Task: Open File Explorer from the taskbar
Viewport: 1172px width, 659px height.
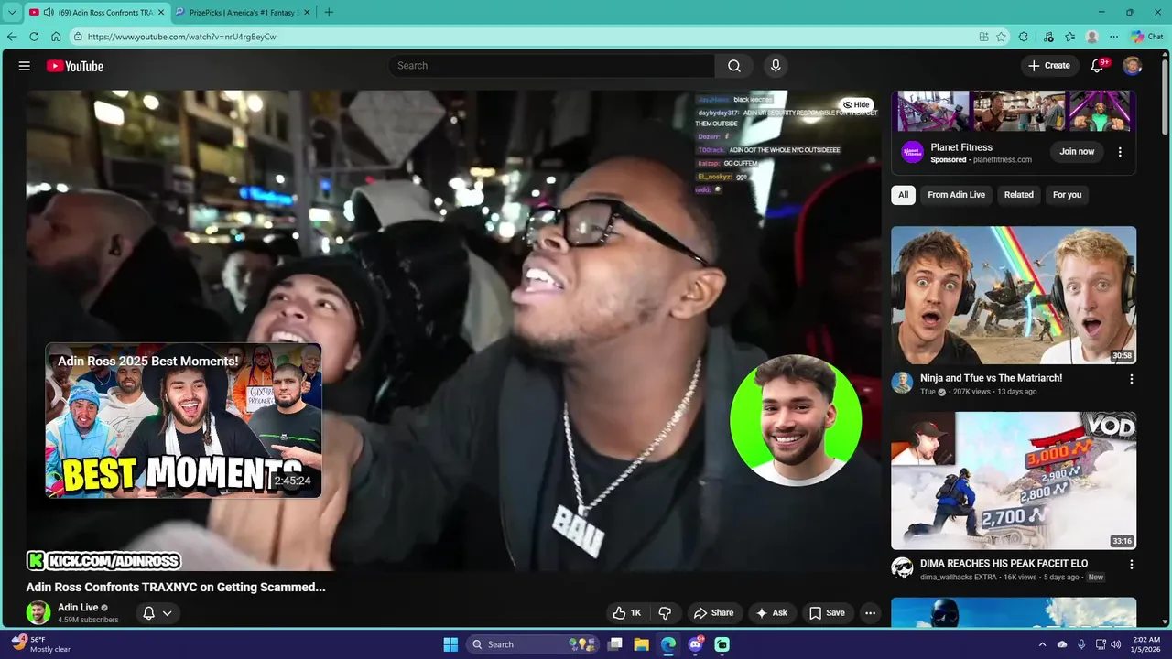Action: 642,644
